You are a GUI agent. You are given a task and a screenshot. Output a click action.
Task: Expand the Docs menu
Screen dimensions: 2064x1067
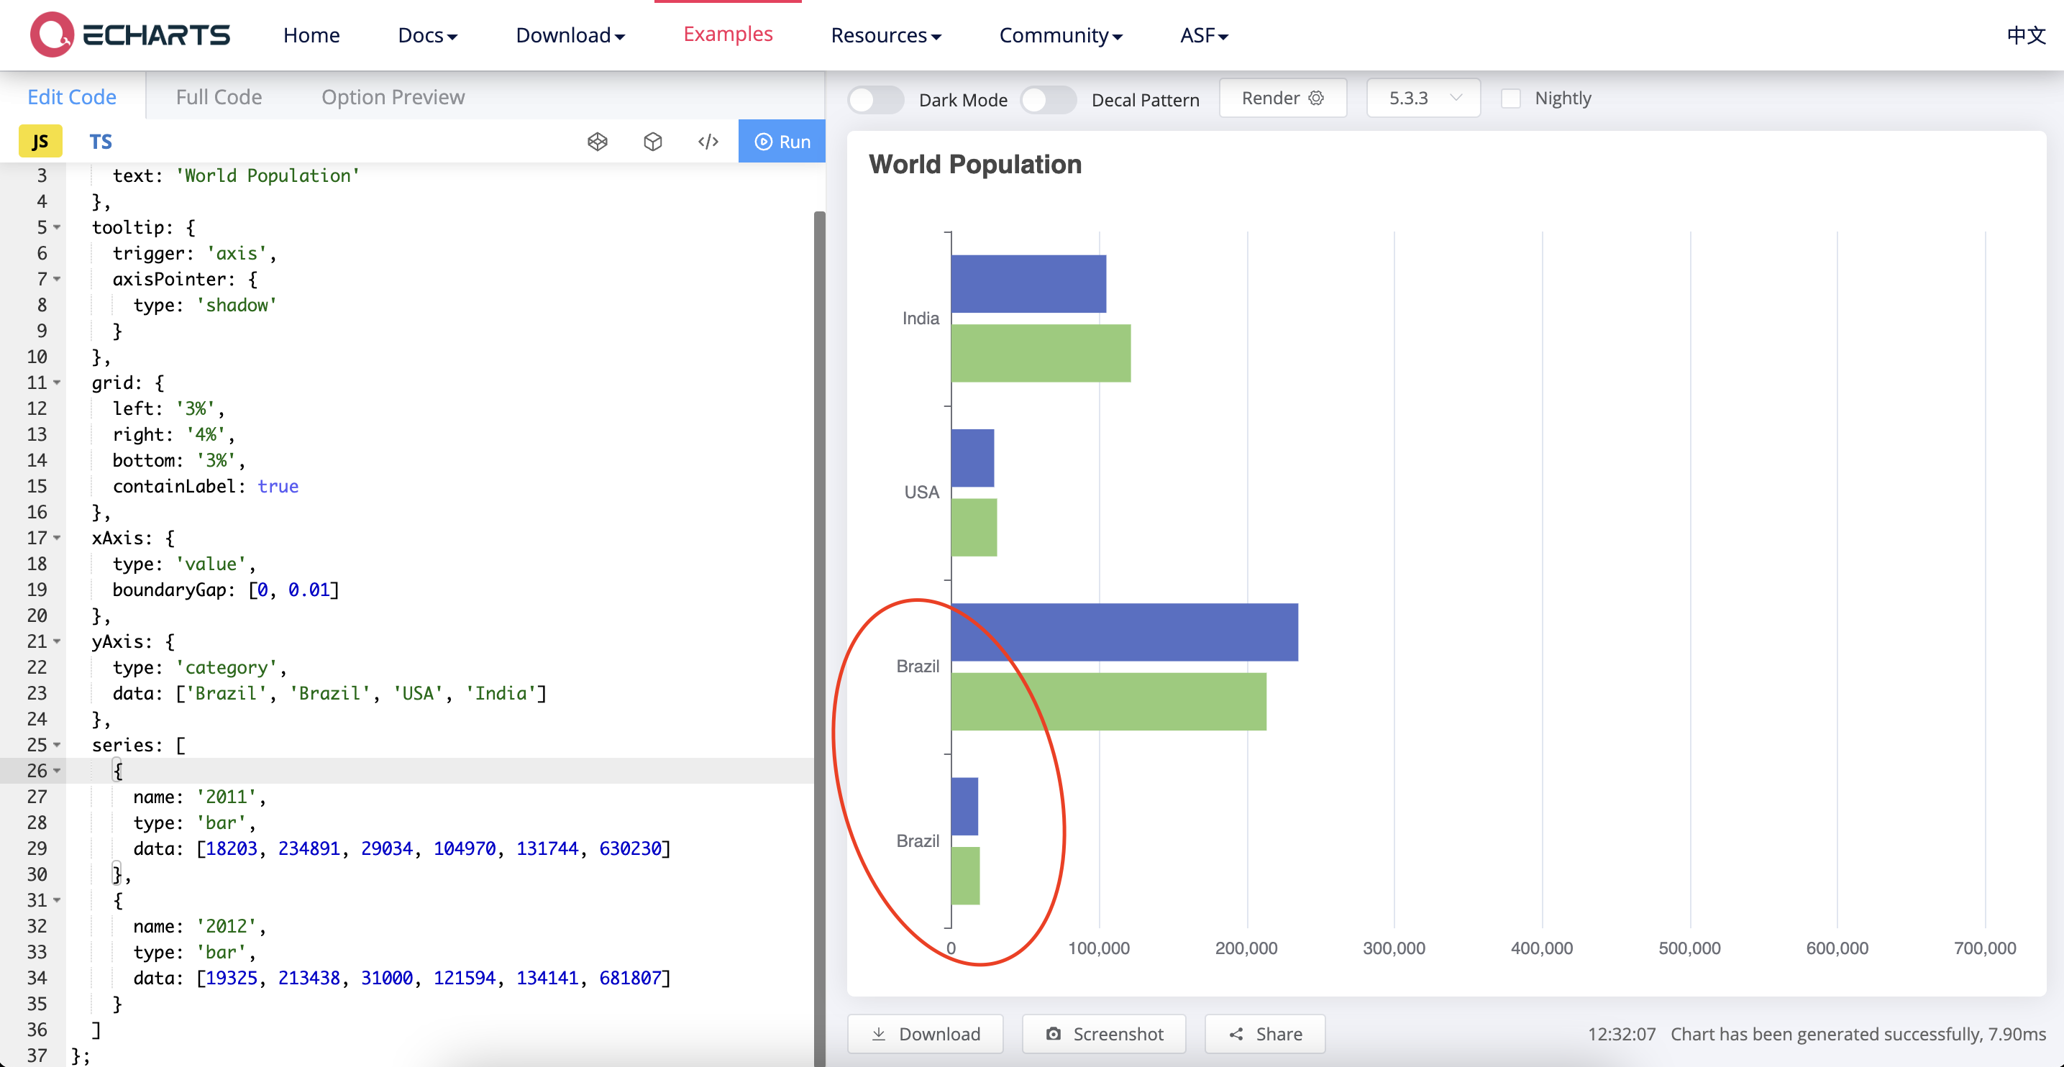427,35
